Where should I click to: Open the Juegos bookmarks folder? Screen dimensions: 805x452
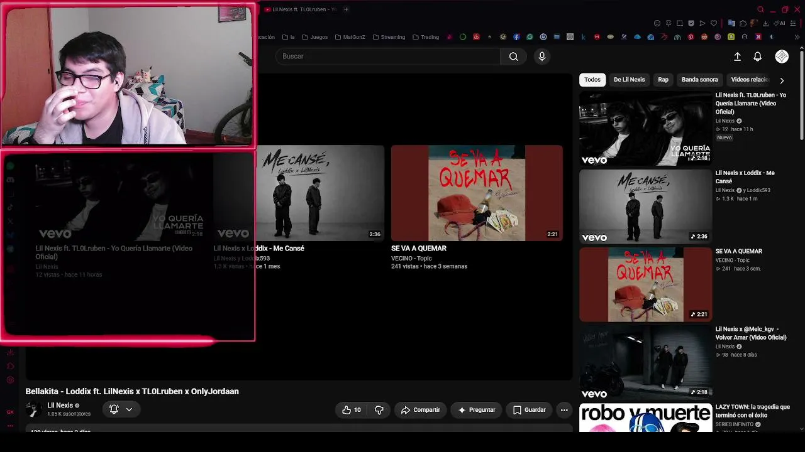coord(314,37)
